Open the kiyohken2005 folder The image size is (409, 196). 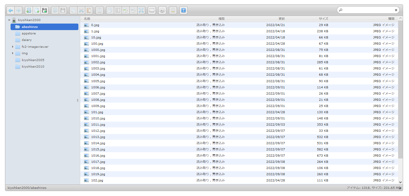coord(33,60)
